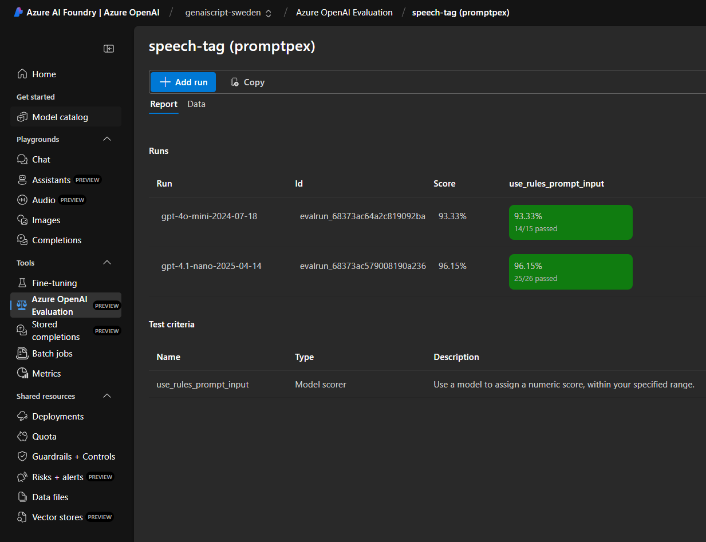Image resolution: width=706 pixels, height=542 pixels.
Task: Click the Copy button
Action: 247,82
